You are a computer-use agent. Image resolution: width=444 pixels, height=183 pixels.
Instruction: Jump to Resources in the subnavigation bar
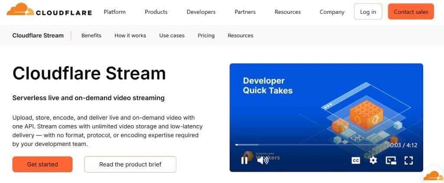pos(241,35)
